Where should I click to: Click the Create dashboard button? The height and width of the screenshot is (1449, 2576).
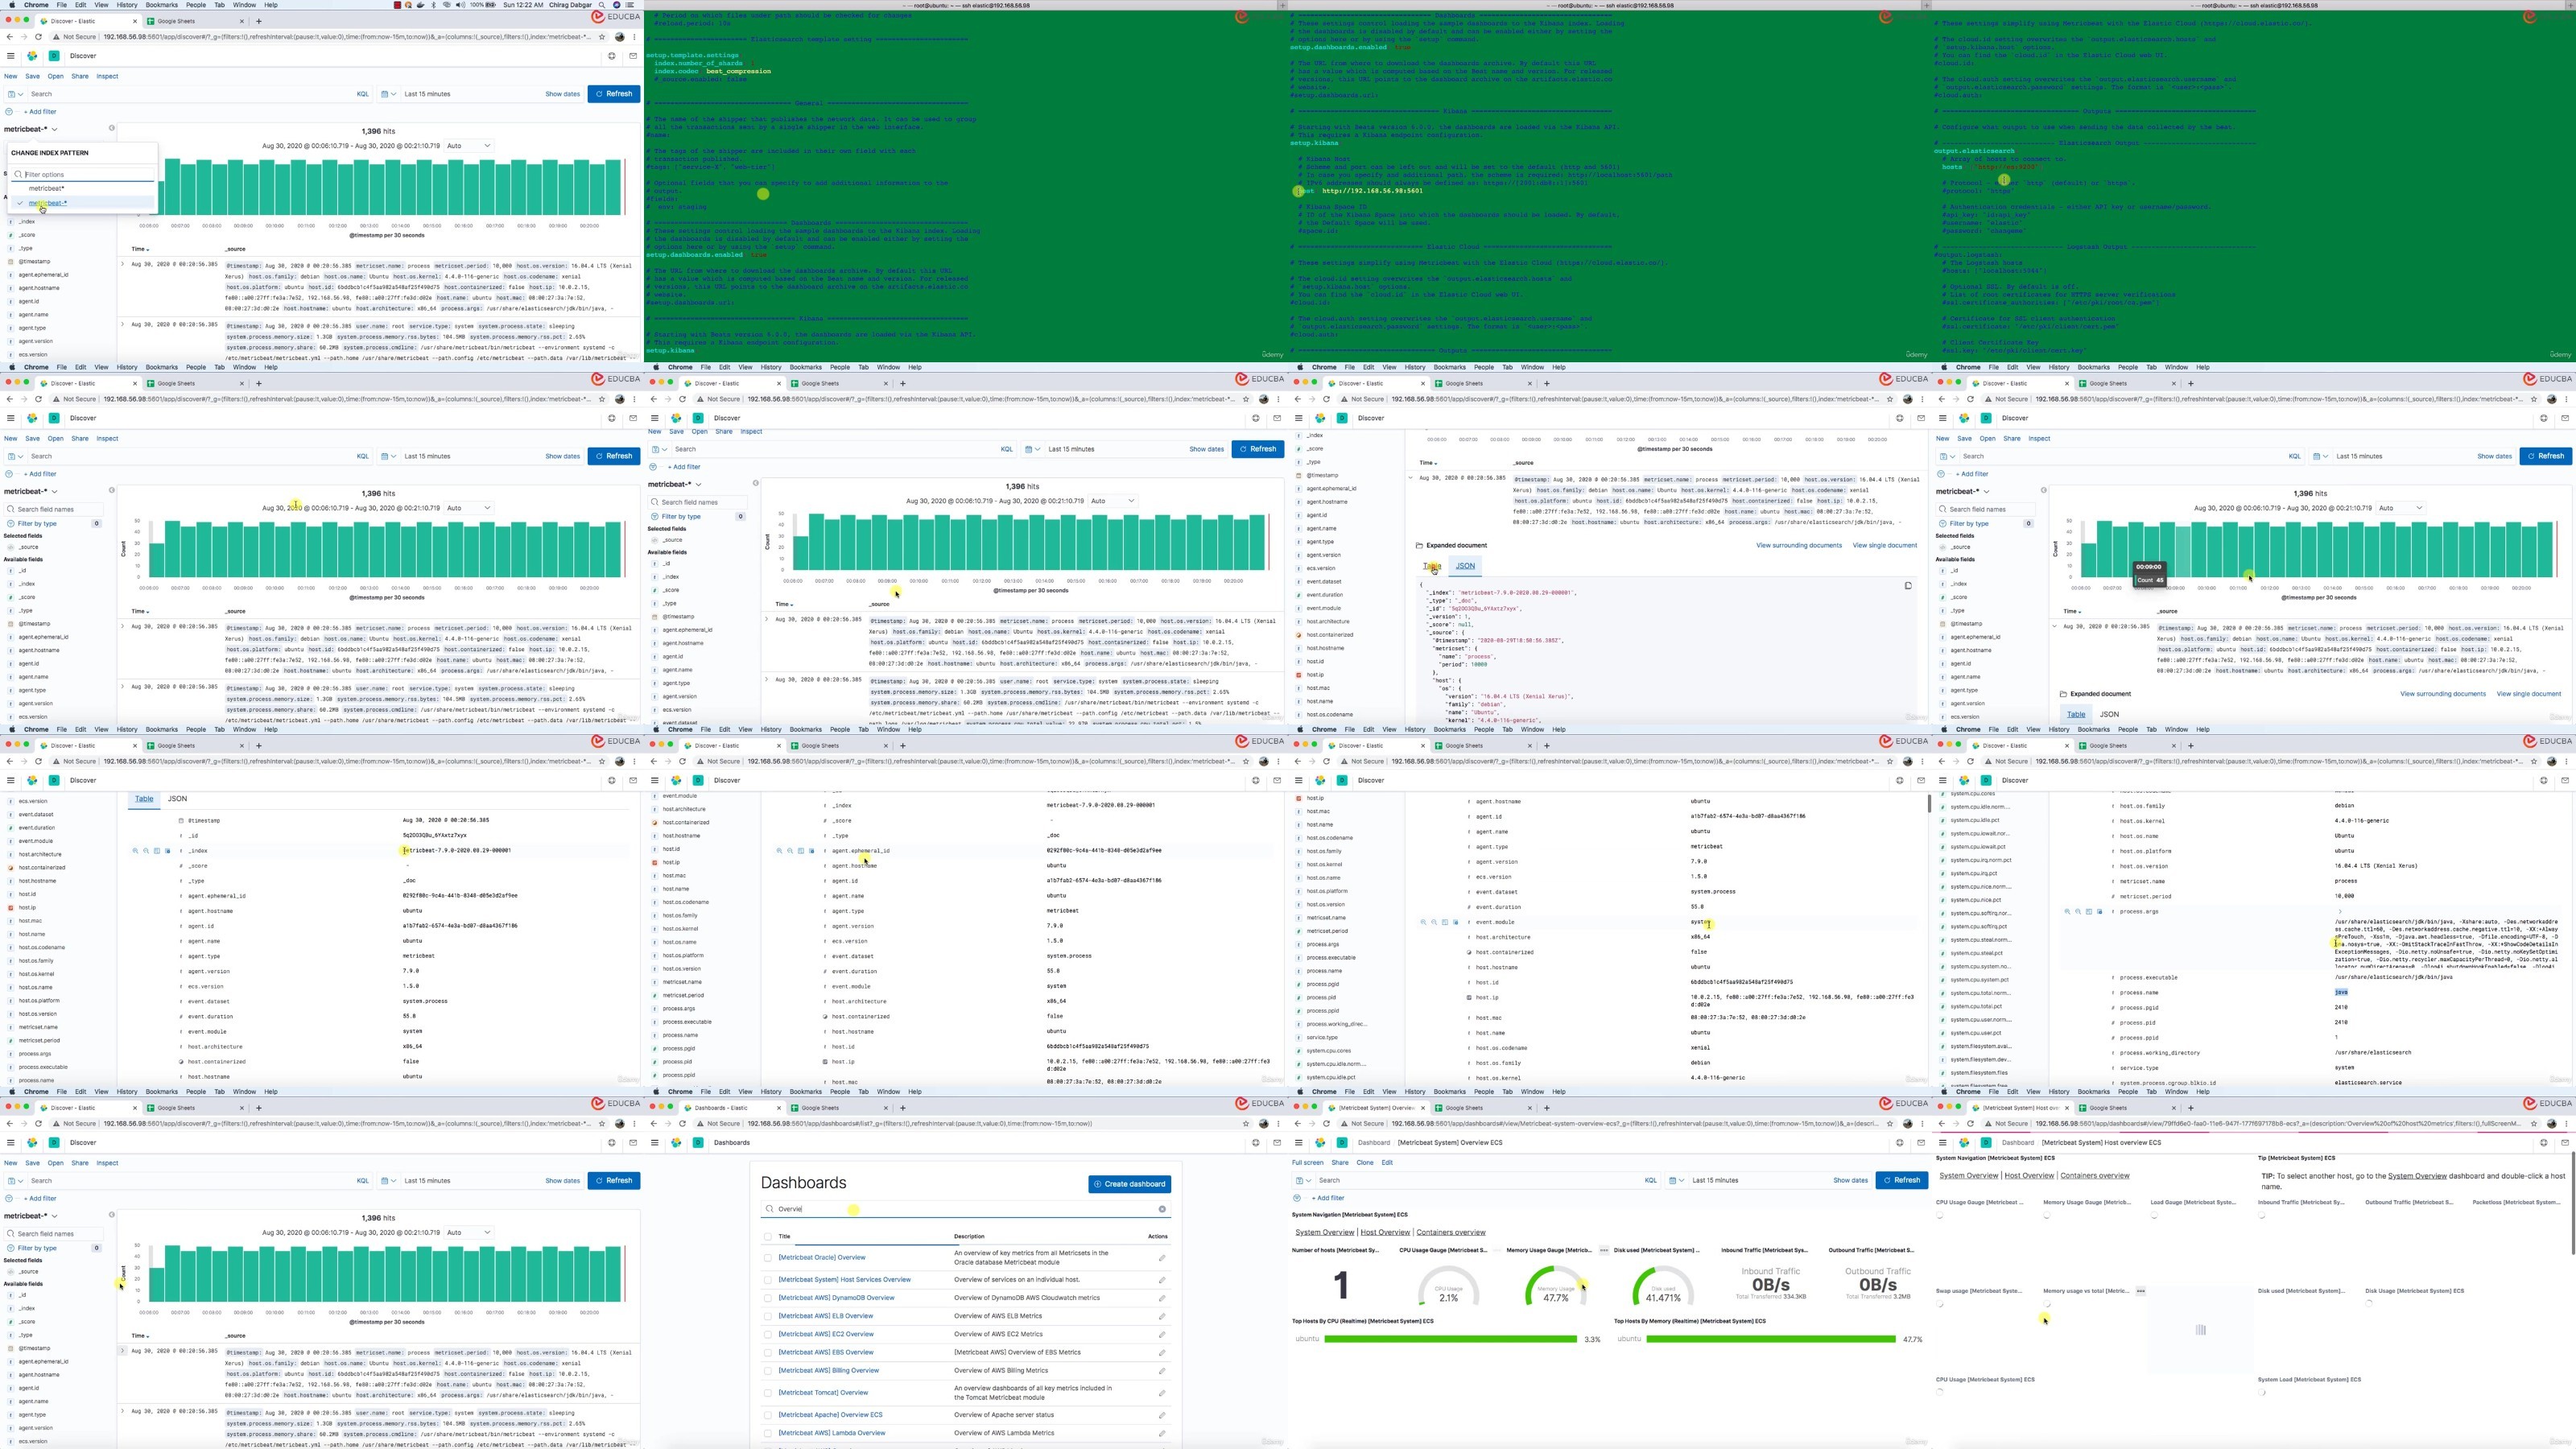pyautogui.click(x=1129, y=1184)
